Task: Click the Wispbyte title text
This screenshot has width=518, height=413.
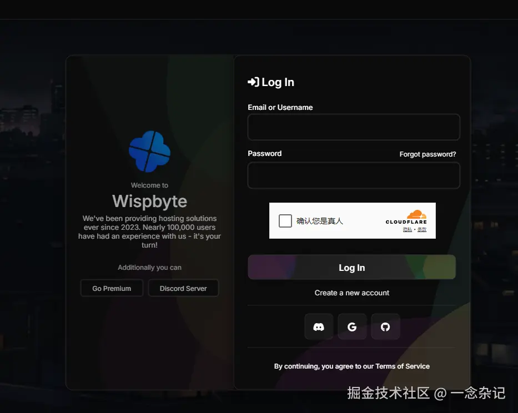Action: [x=150, y=201]
